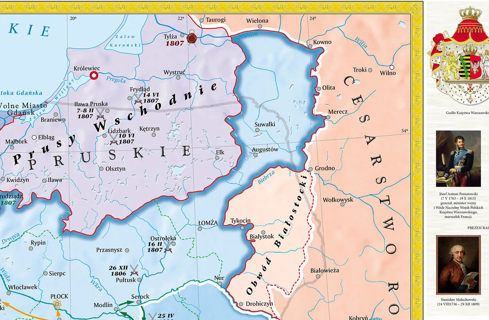The image size is (489, 320).
Task: Click the white city dot for Wilno
Action: point(392,67)
